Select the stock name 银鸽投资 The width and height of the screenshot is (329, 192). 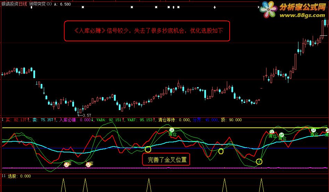click(10, 4)
